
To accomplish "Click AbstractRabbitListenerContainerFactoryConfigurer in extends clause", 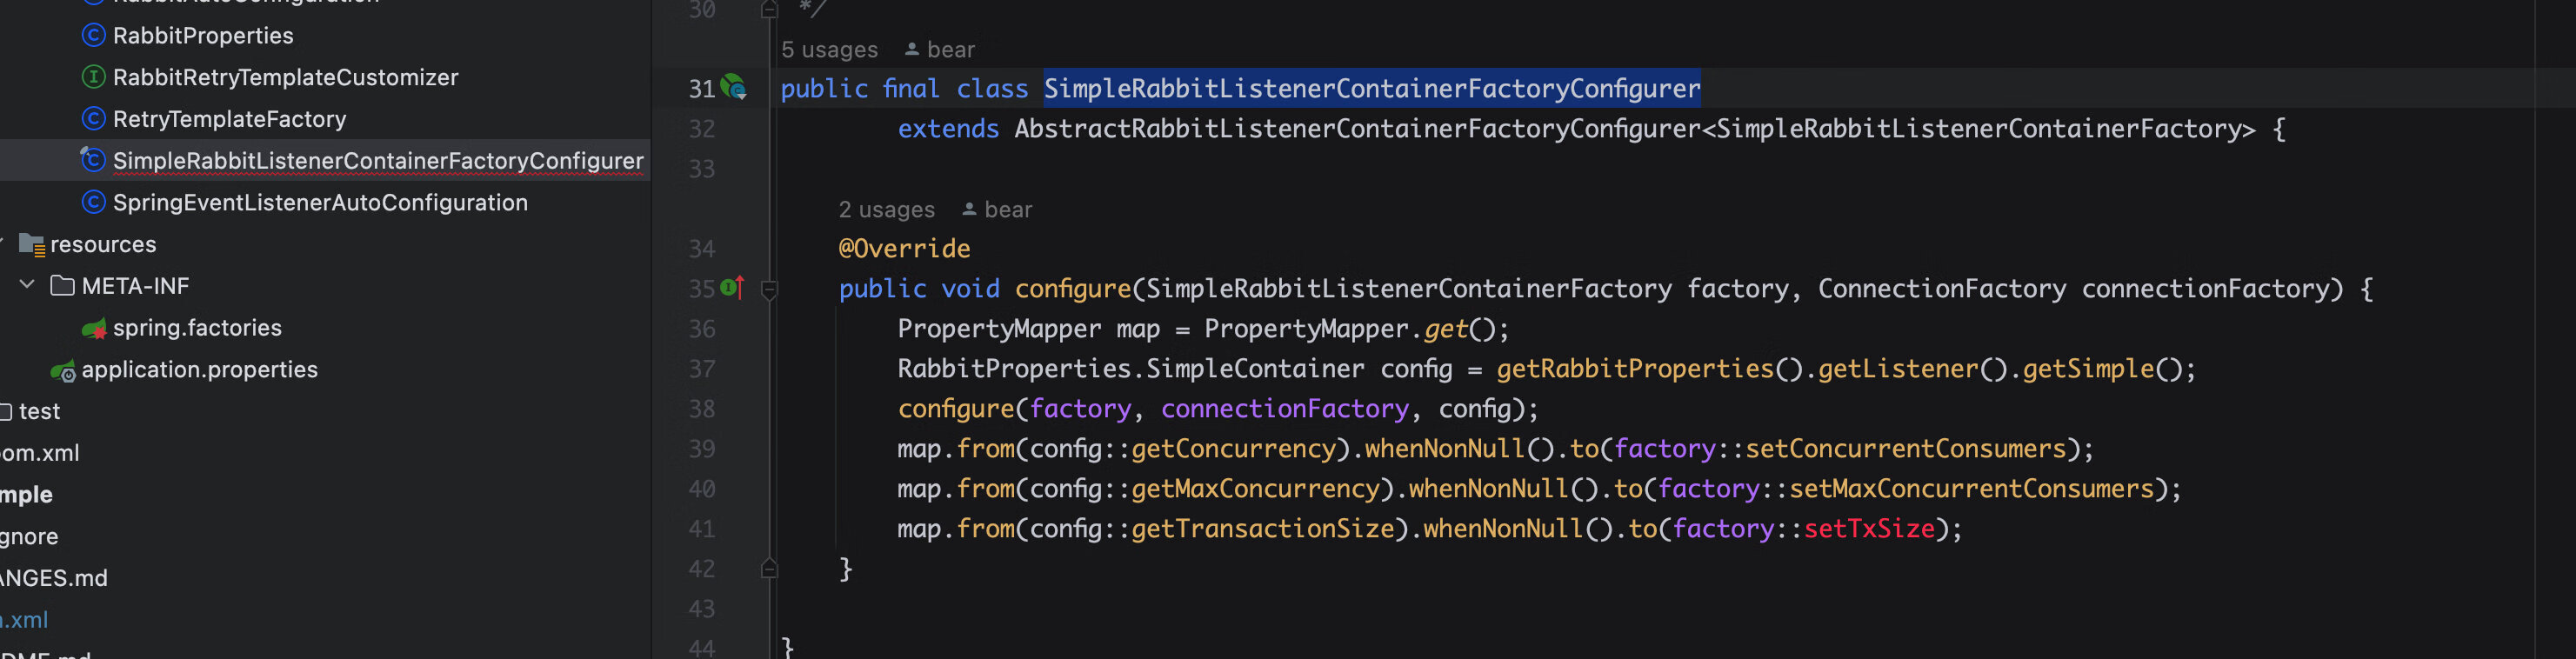I will click(x=1357, y=129).
